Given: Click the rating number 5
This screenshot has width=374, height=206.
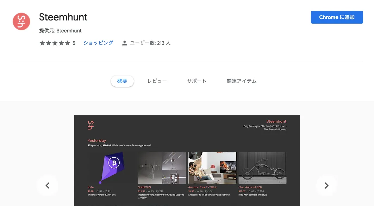Looking at the screenshot, I should click(x=74, y=43).
